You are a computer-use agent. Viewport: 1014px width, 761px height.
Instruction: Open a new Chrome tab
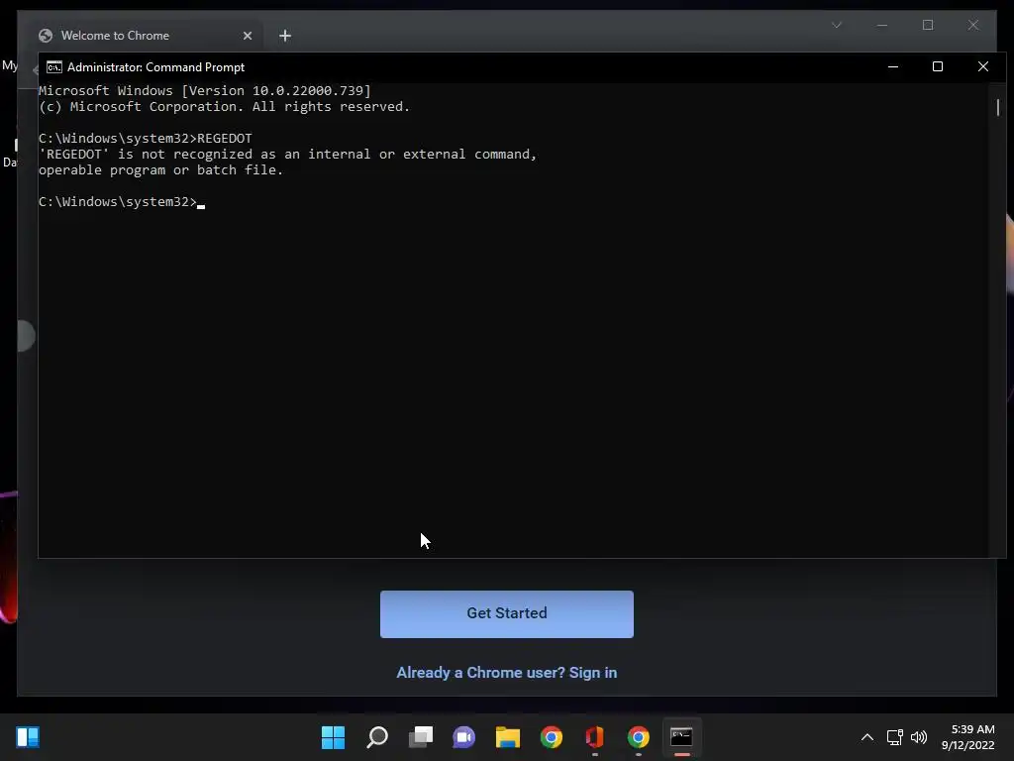click(285, 36)
